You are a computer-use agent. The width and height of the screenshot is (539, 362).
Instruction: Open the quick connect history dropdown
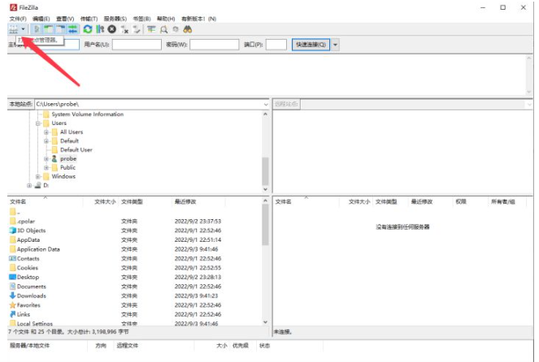coord(335,45)
